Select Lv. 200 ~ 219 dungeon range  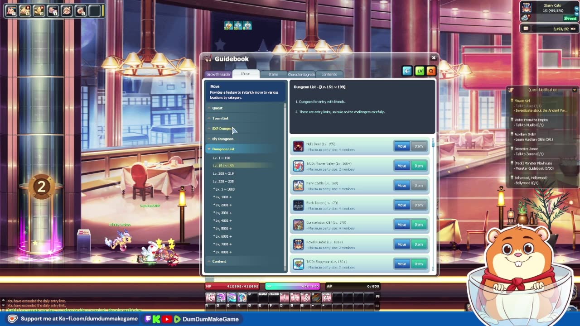(x=223, y=173)
